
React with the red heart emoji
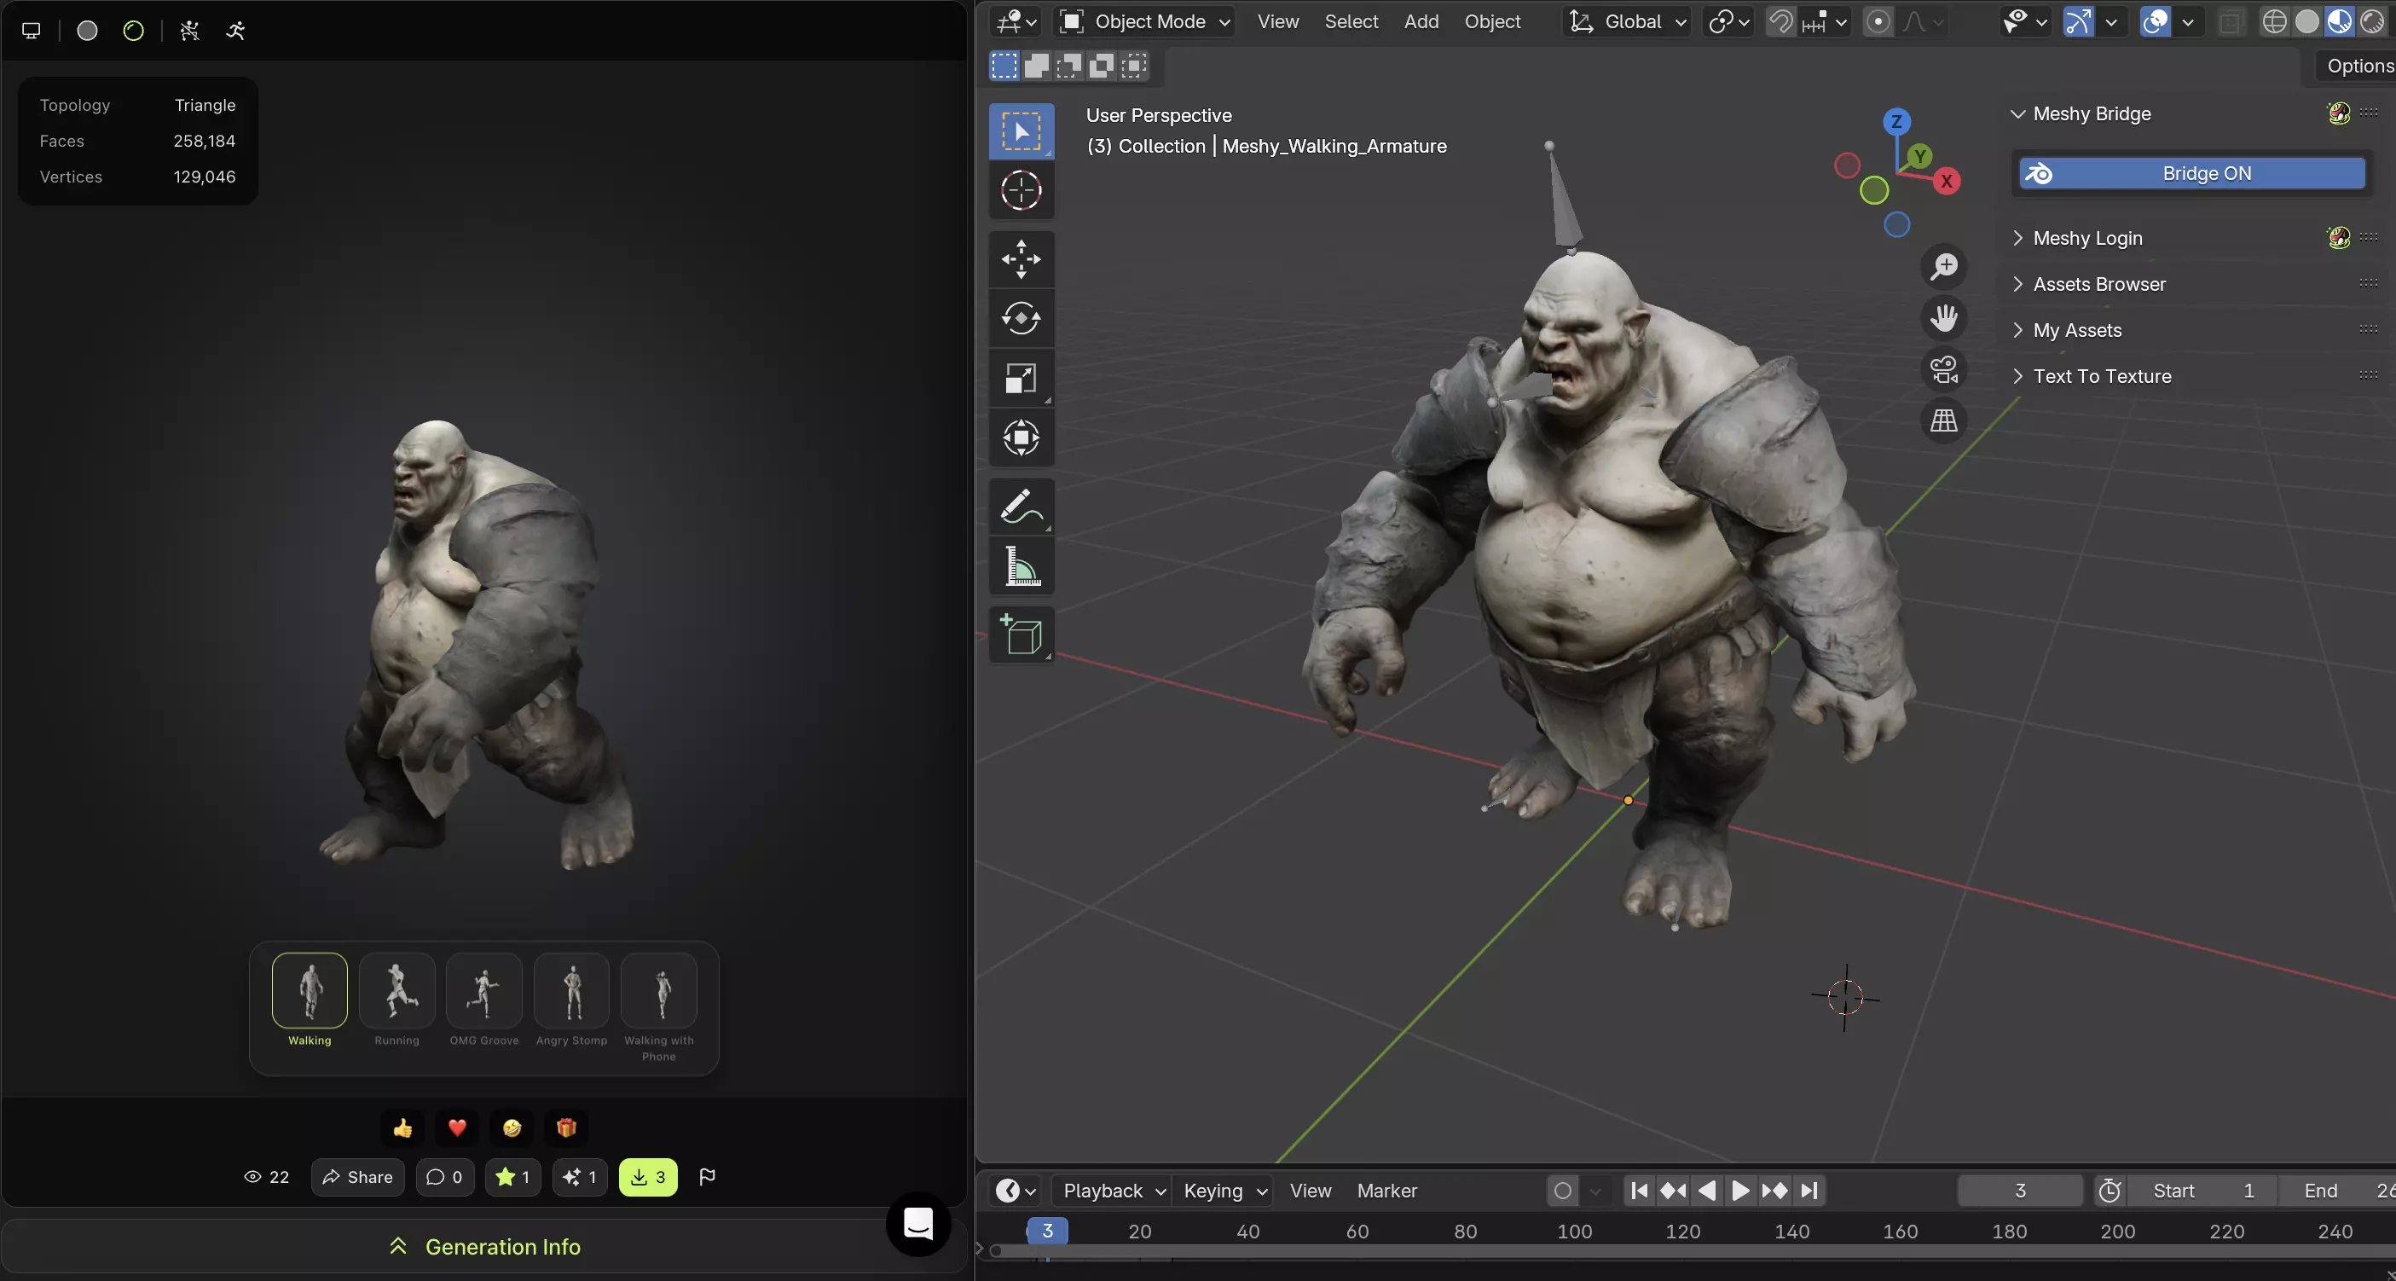457,1128
